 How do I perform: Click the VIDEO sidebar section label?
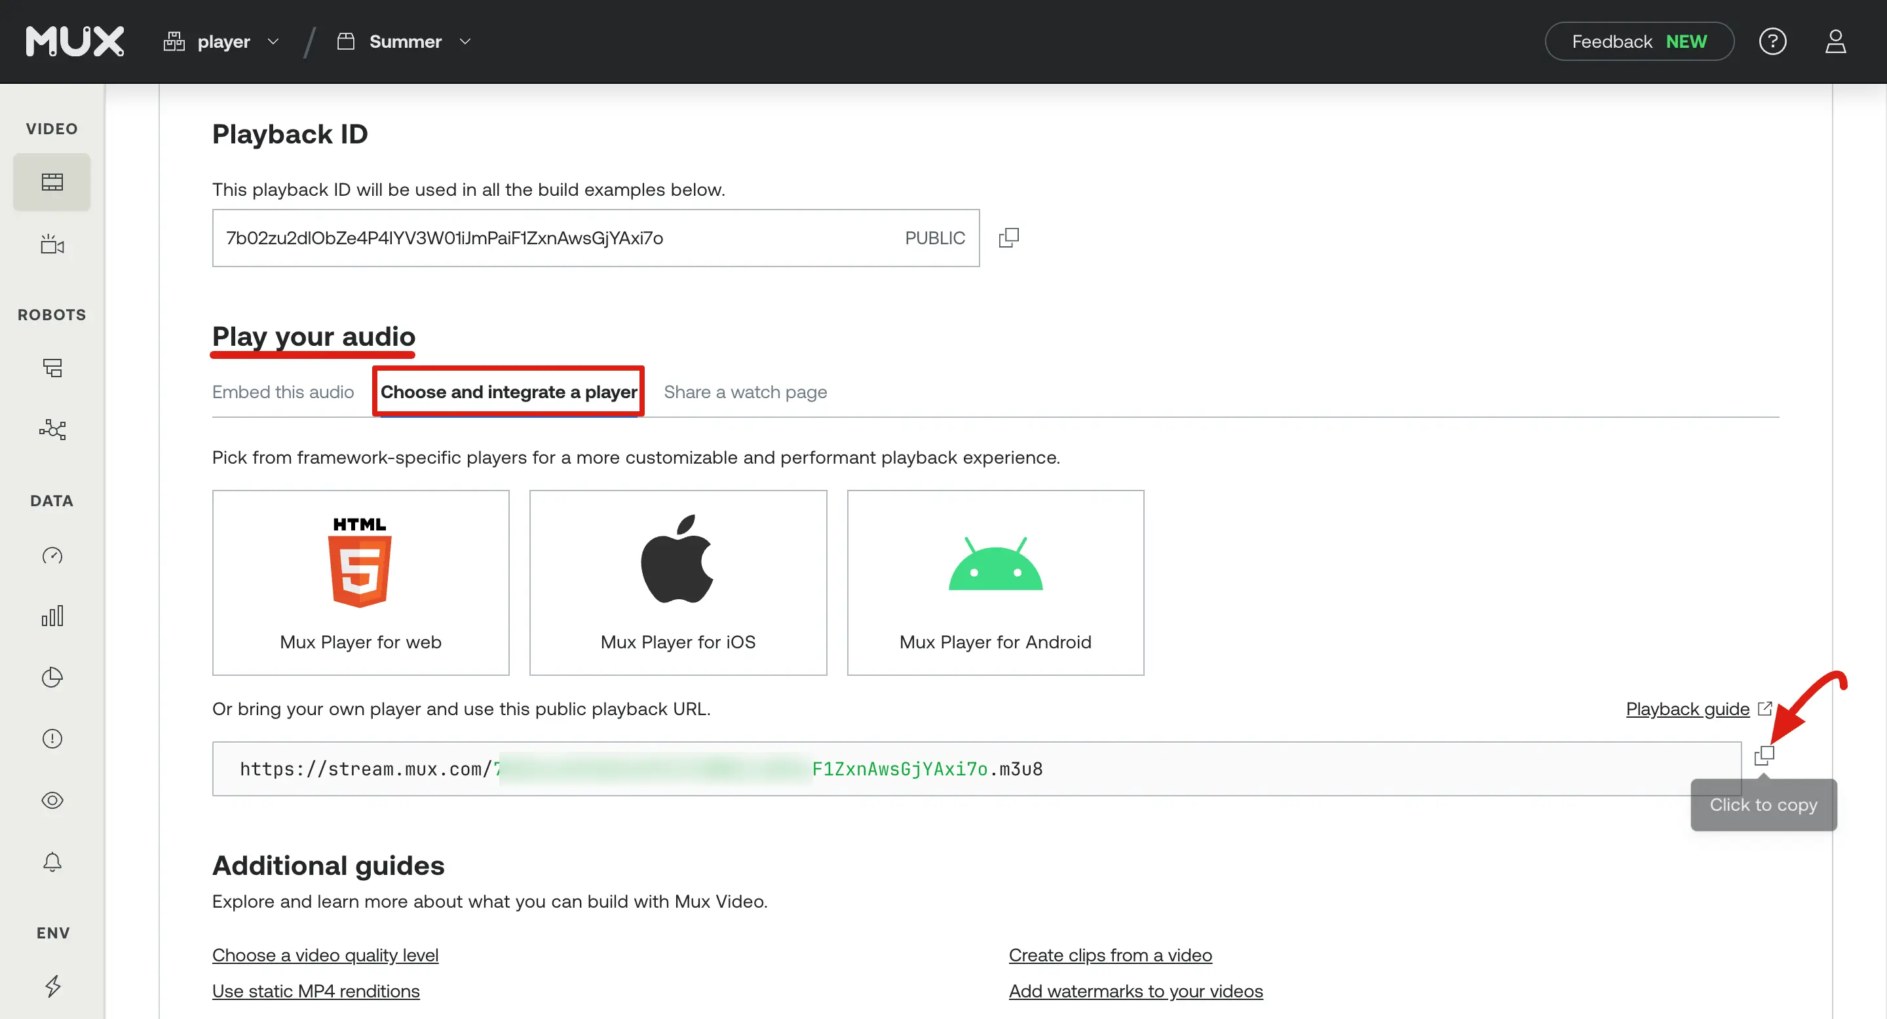52,129
